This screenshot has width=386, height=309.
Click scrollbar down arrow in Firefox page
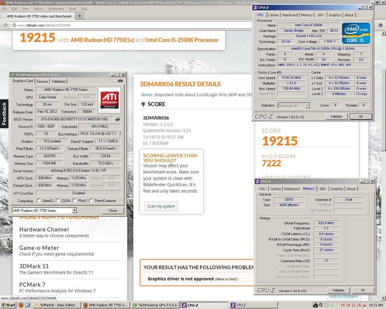point(384,298)
